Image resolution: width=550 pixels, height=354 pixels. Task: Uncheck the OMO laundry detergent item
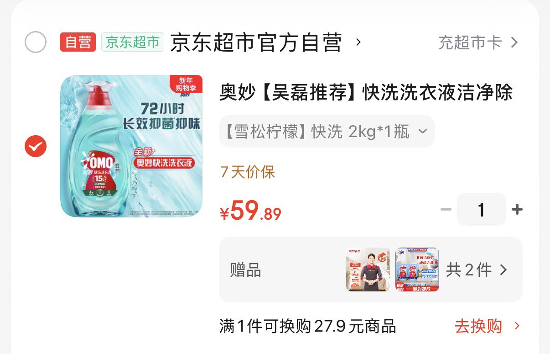click(36, 146)
